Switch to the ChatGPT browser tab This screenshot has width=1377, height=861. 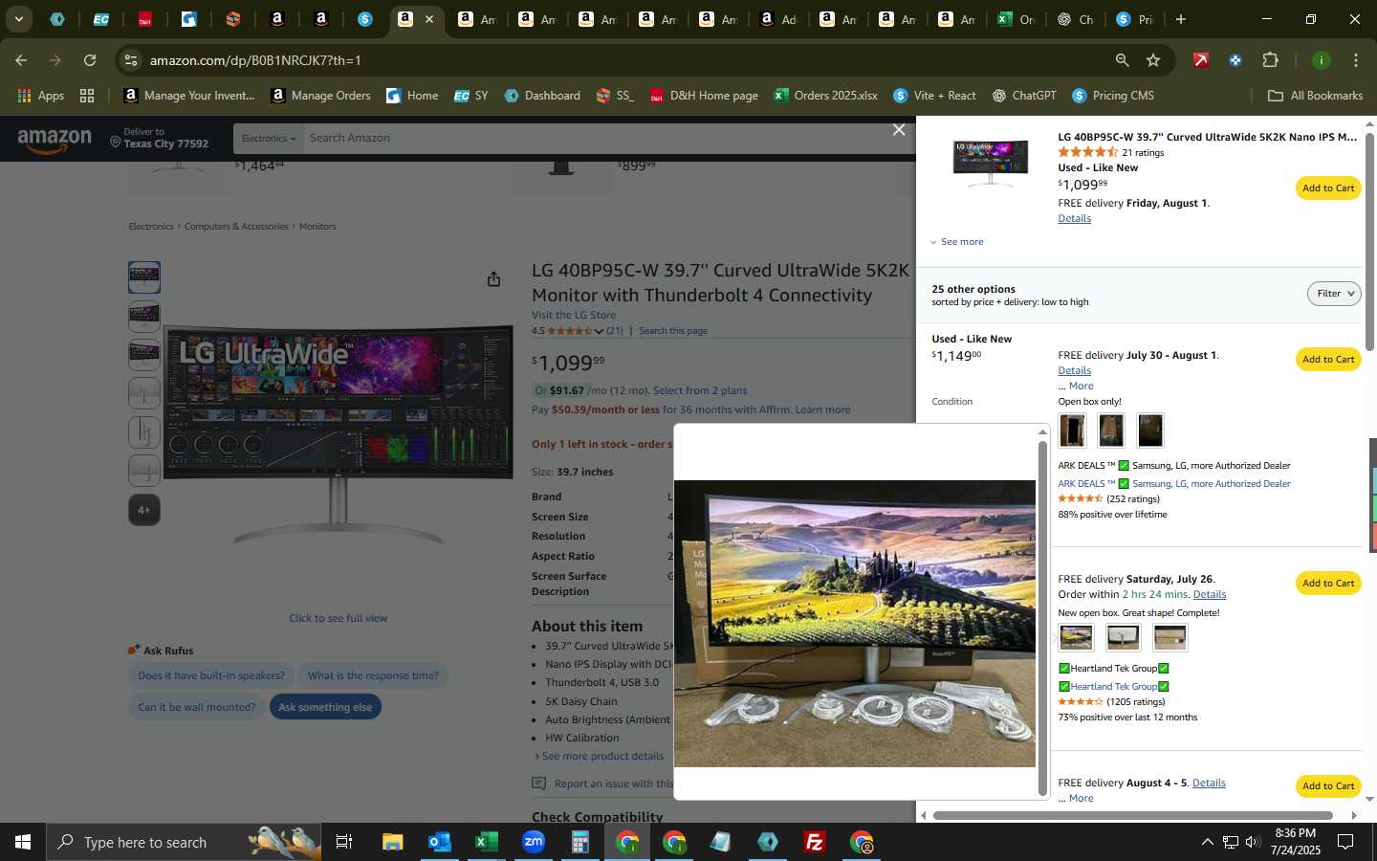[x=1076, y=19]
